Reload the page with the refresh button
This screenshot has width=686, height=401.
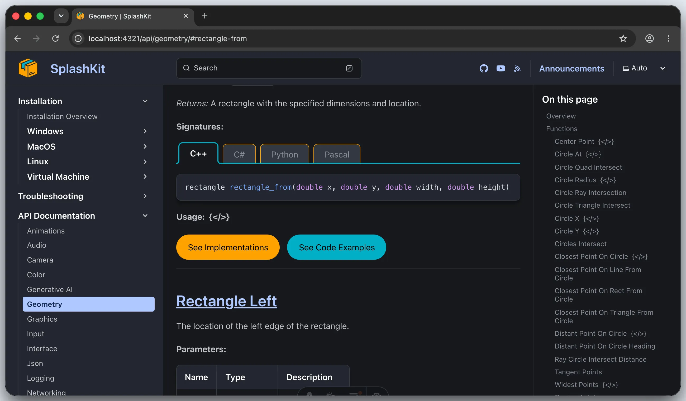(x=55, y=38)
